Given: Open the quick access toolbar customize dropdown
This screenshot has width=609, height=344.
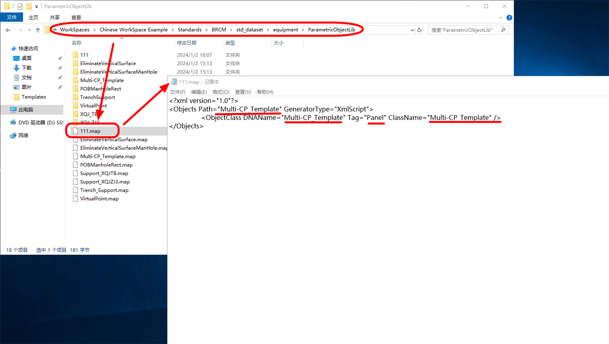Looking at the screenshot, I should [x=37, y=6].
